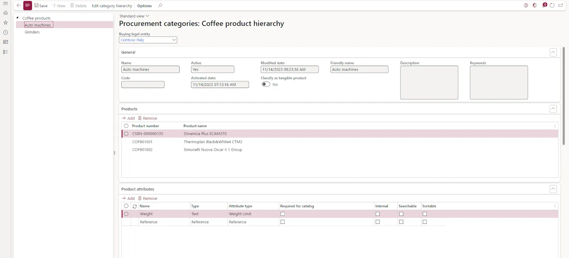569x258 pixels.
Task: Open Standard view dropdown
Action: tap(134, 16)
